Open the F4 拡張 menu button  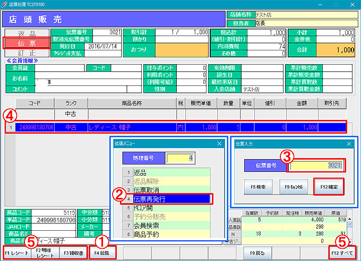pyautogui.click(x=102, y=253)
